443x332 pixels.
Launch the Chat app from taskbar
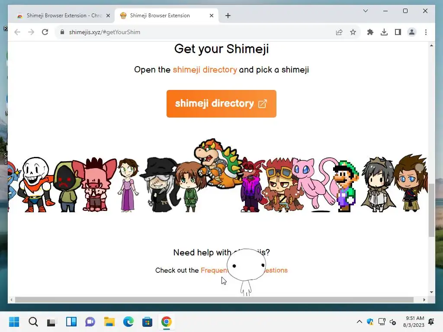coord(90,322)
